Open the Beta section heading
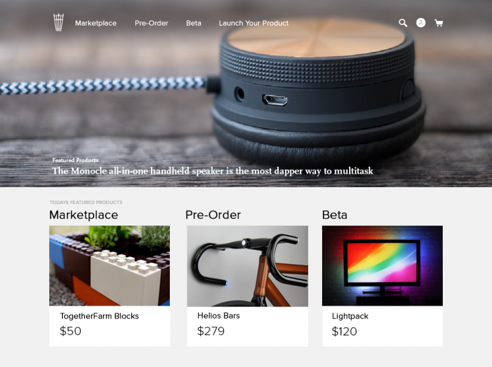The width and height of the screenshot is (492, 367). click(334, 215)
